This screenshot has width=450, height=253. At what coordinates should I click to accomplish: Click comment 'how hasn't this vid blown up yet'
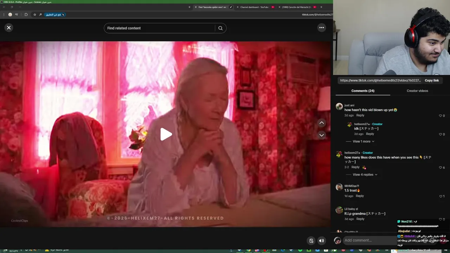click(x=371, y=110)
